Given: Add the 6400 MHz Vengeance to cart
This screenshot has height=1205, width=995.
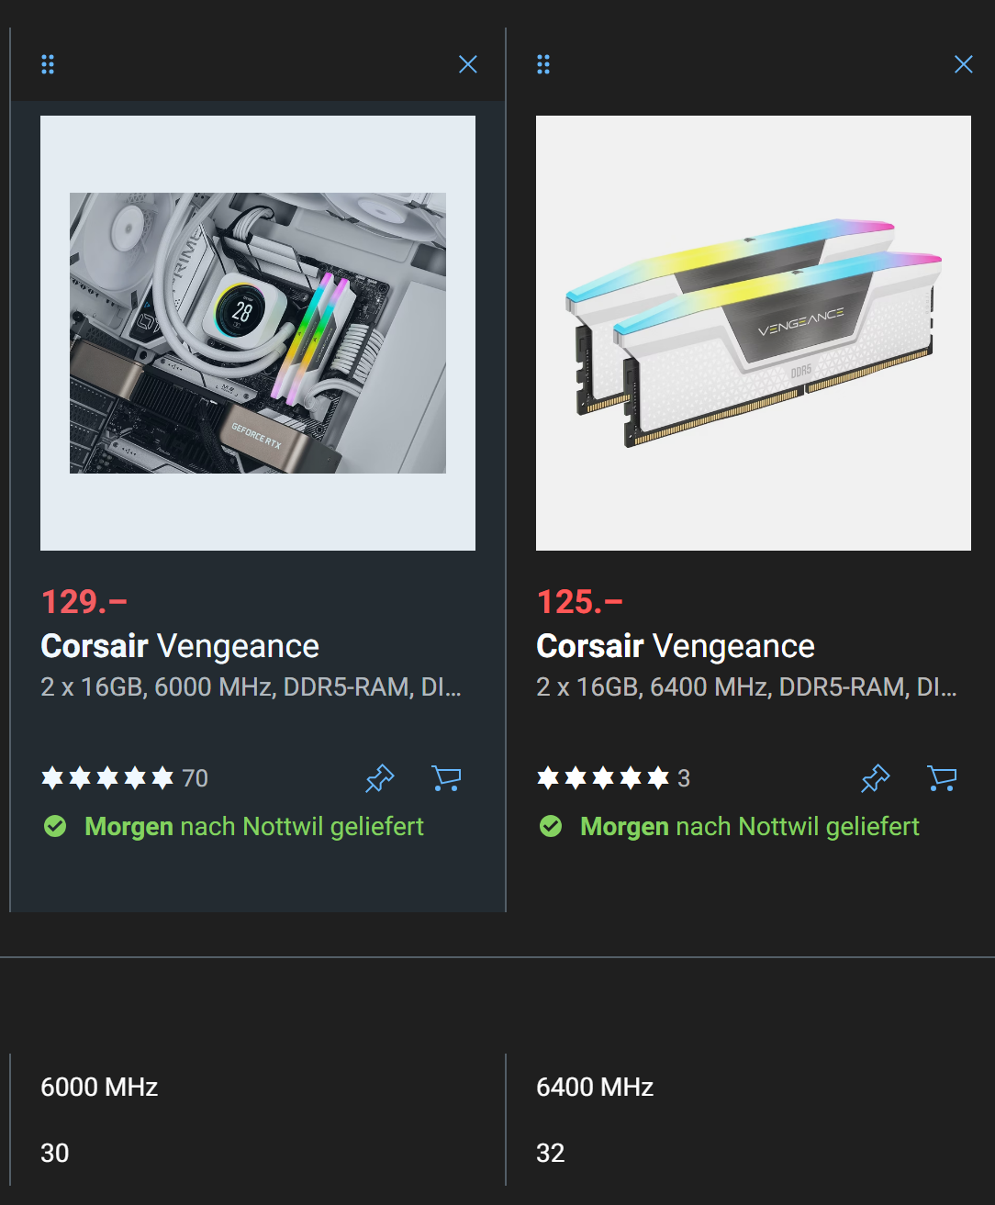Looking at the screenshot, I should coord(942,778).
